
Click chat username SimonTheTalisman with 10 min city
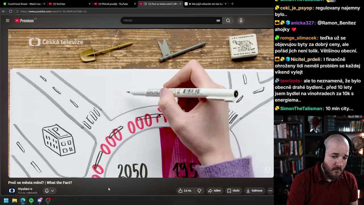click(302, 108)
